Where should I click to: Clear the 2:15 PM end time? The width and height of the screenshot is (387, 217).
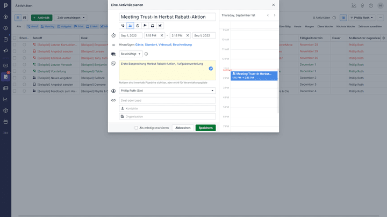(188, 35)
